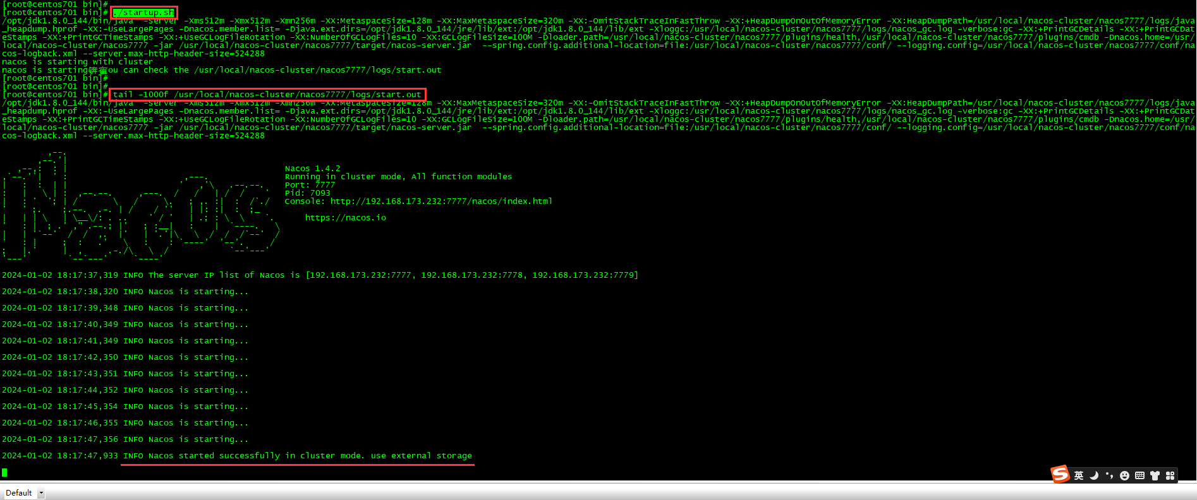The height and width of the screenshot is (500, 1197).
Task: Click 'Running in cluster mode' line
Action: point(398,177)
